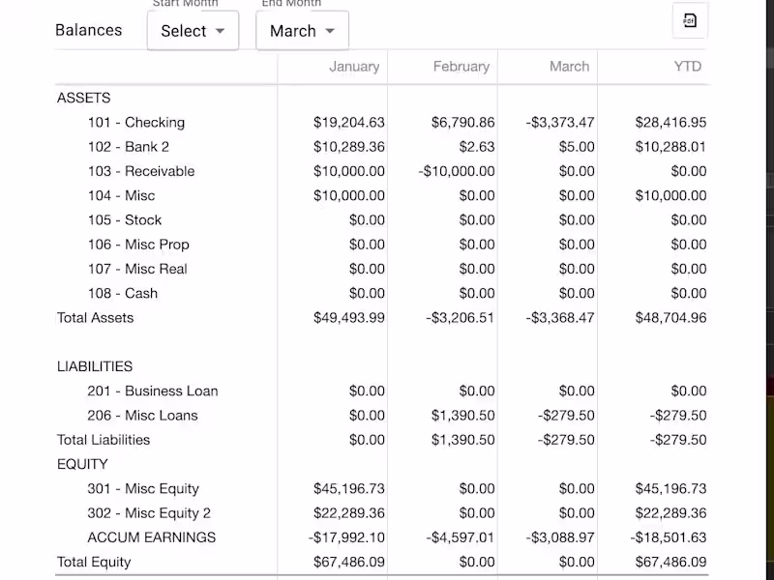Click the March column header
The width and height of the screenshot is (774, 580).
569,67
